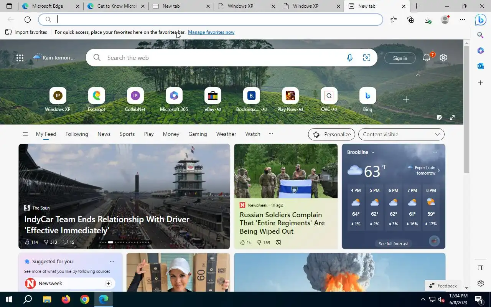Viewport: 491px width, 307px height.
Task: Switch to Get to Know Microsoft tab
Action: pyautogui.click(x=117, y=6)
